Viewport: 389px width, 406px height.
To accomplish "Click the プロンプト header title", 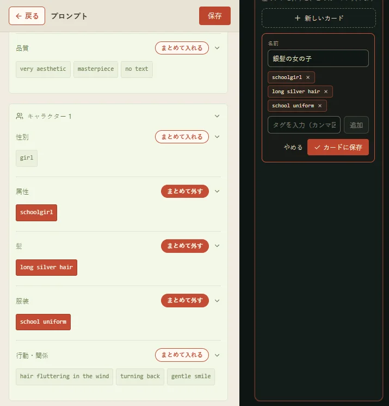I will pos(69,16).
